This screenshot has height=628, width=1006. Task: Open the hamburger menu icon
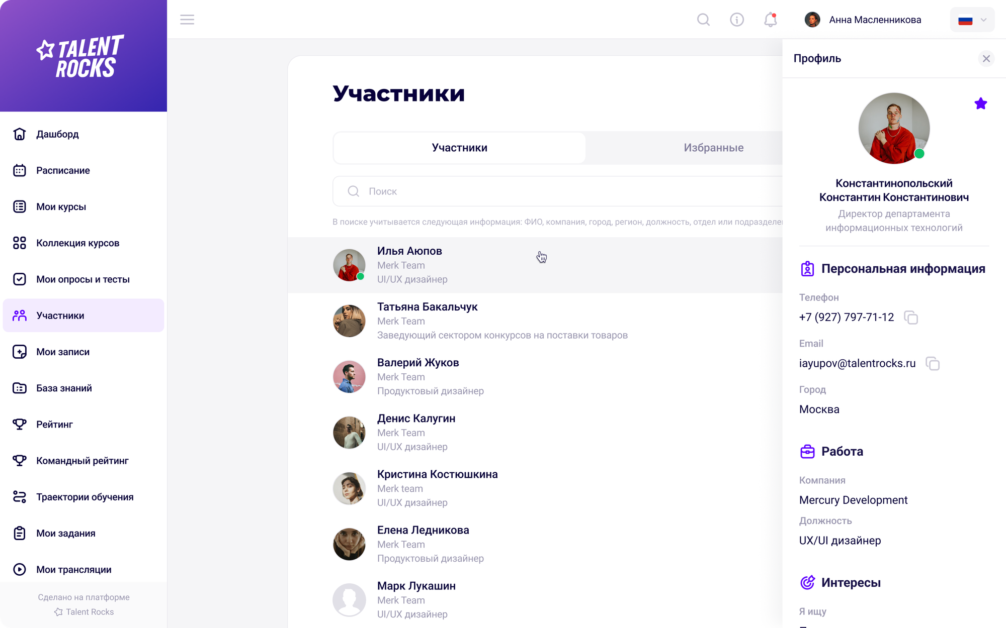(187, 20)
